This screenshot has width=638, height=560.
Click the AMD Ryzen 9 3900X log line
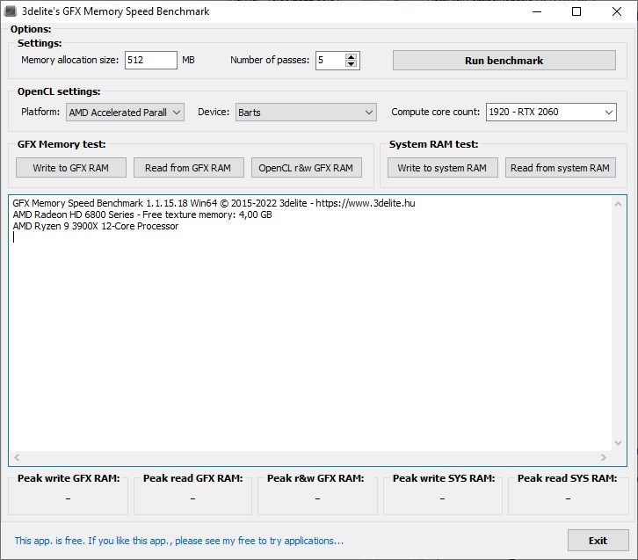(95, 226)
